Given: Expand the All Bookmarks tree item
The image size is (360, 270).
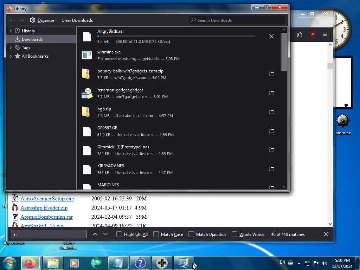Looking at the screenshot, I should [x=11, y=56].
